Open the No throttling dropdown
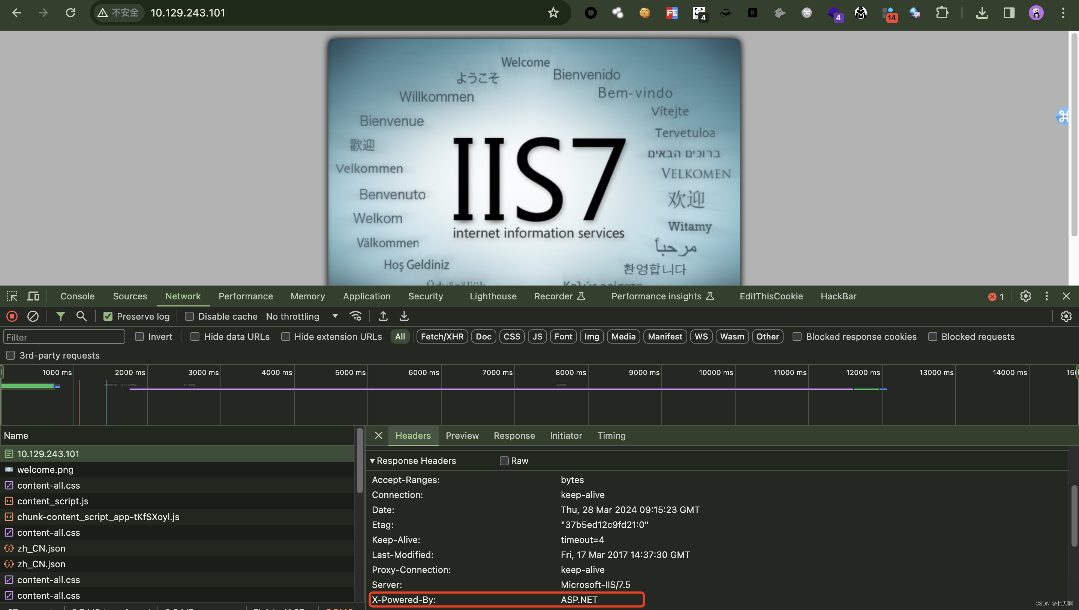The height and width of the screenshot is (610, 1079). tap(301, 316)
